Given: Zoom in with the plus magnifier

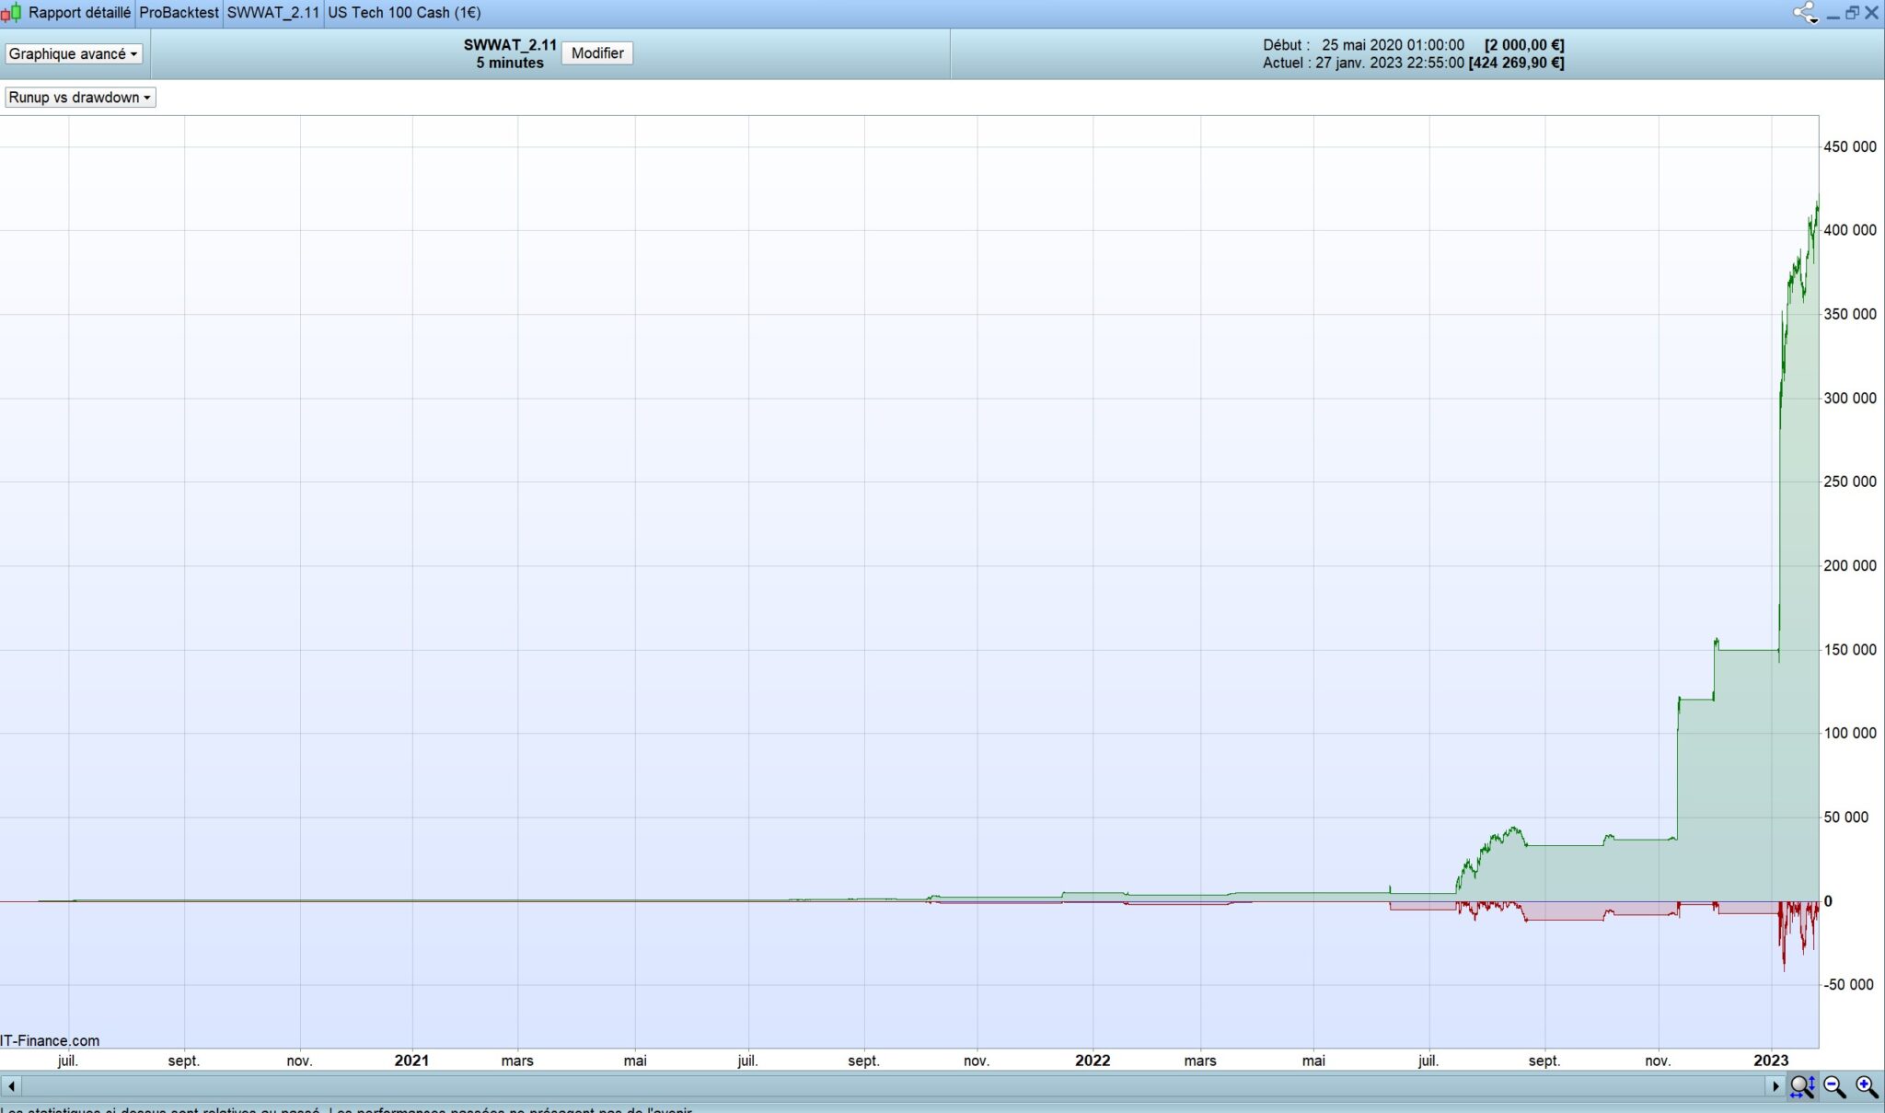Looking at the screenshot, I should tap(1867, 1086).
